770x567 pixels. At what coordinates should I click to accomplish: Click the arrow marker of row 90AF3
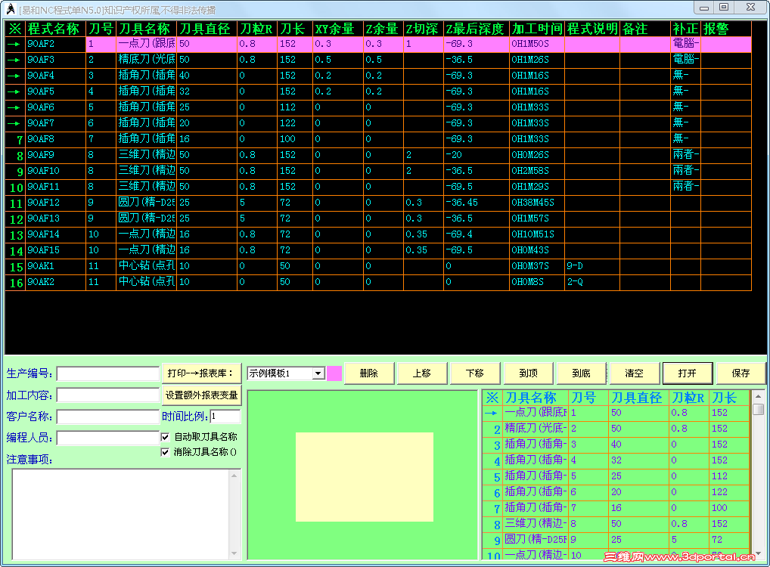(x=15, y=60)
